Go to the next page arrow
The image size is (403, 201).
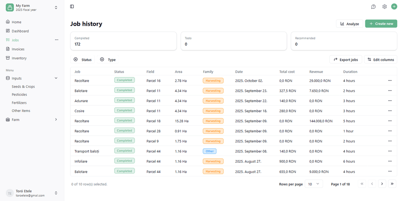tap(382, 183)
